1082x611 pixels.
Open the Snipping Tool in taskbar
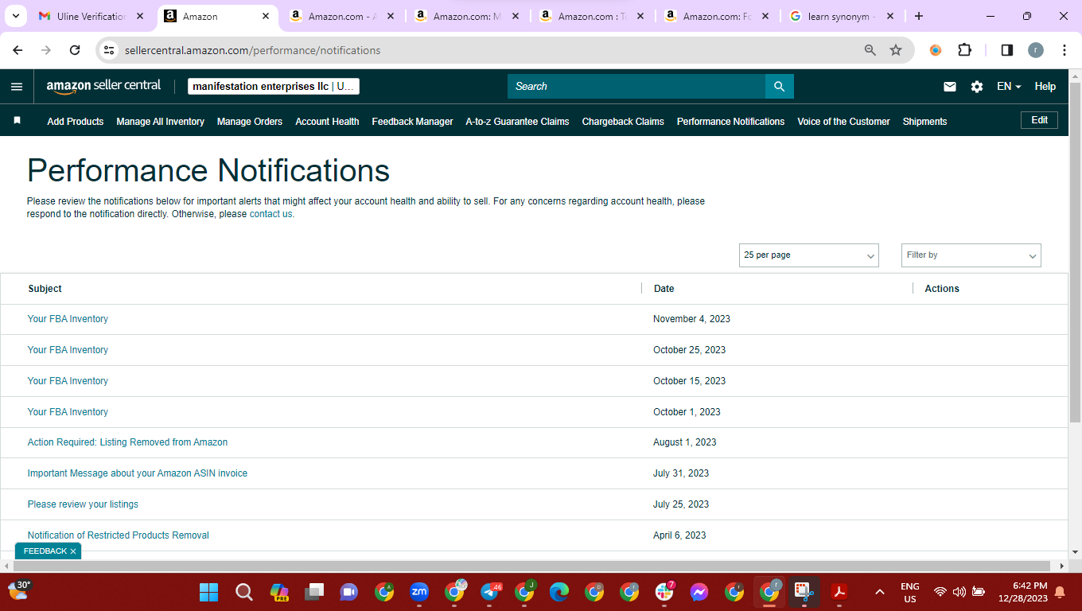pos(804,592)
